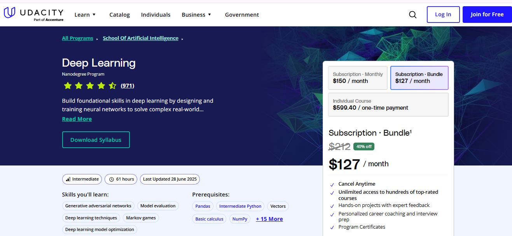Click the 40% off discount badge
Viewport: 512px width, 236px height.
(x=363, y=146)
